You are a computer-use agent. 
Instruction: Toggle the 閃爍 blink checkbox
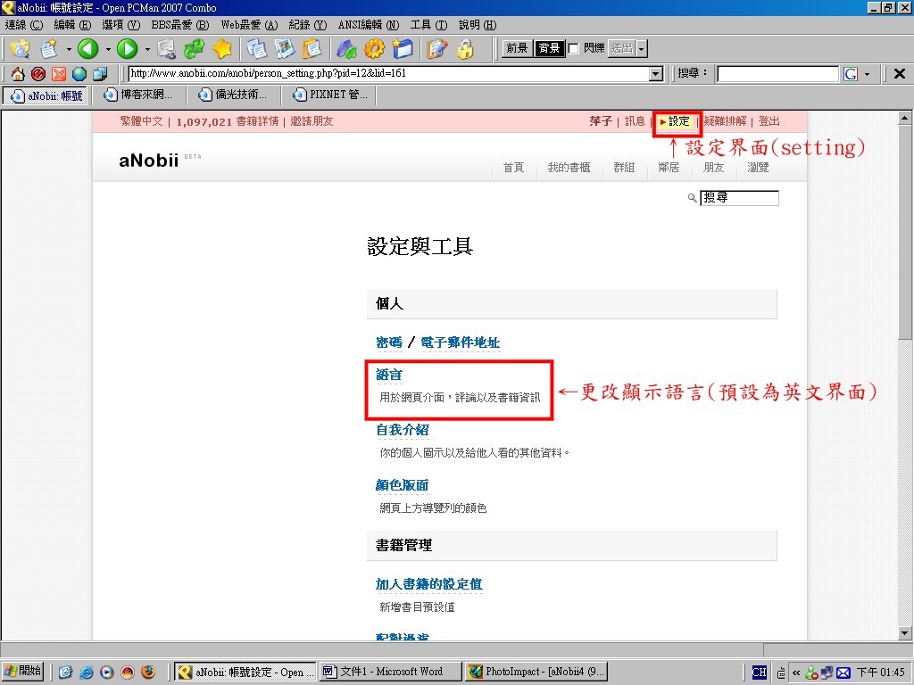click(573, 48)
